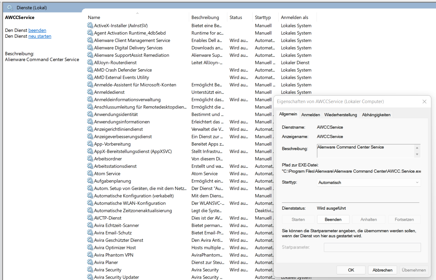Image resolution: width=436 pixels, height=280 pixels.
Task: Open the Wiederherstellung tab
Action: click(x=340, y=115)
